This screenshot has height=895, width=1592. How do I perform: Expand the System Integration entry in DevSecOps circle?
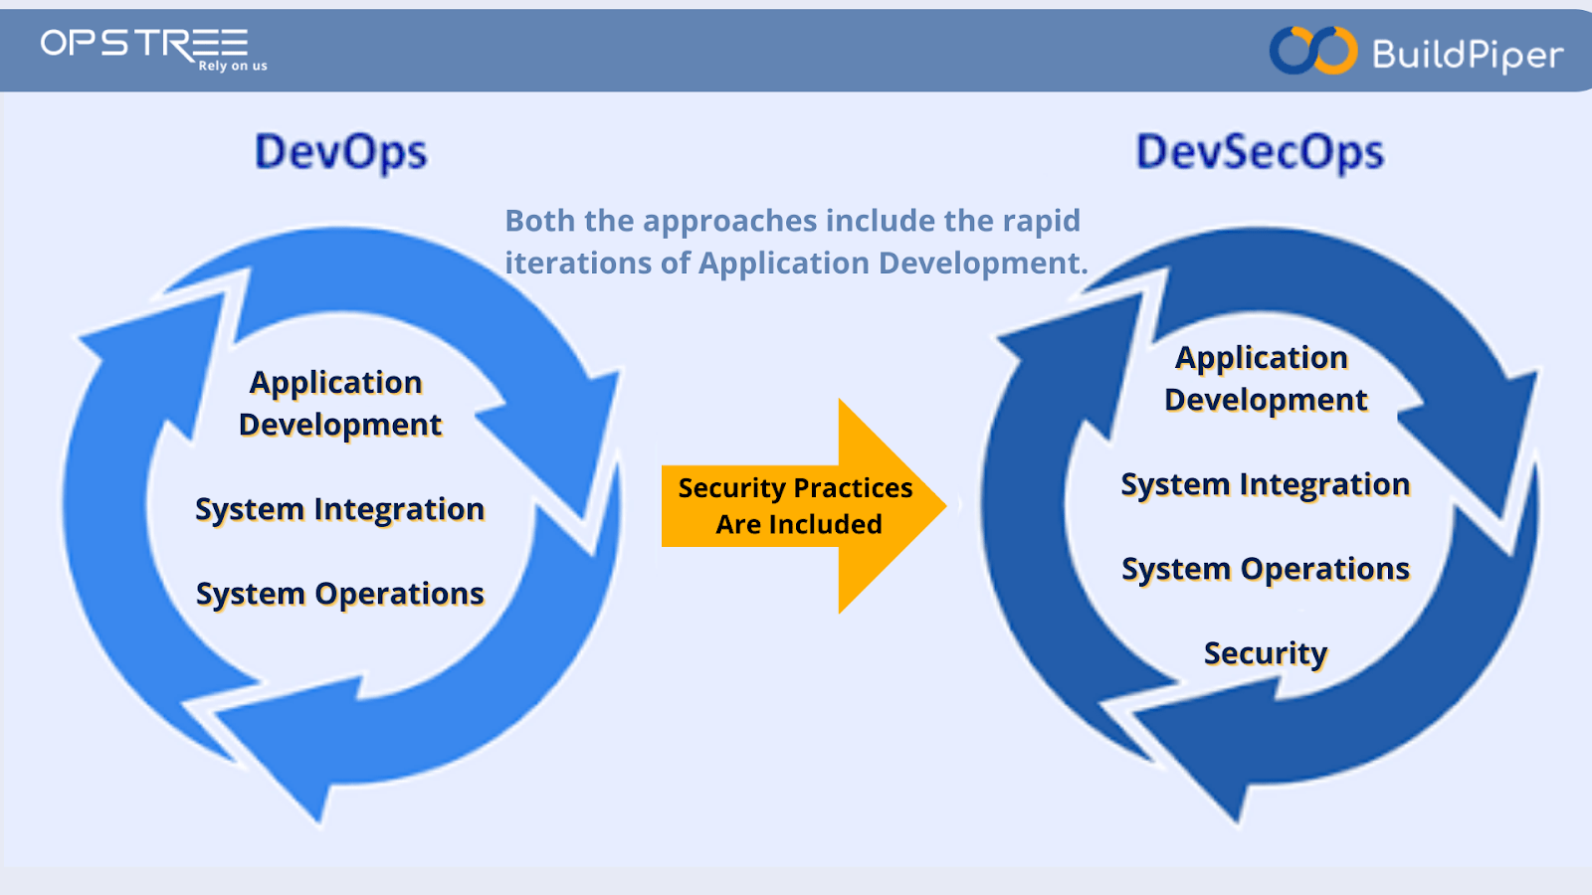click(x=1265, y=485)
